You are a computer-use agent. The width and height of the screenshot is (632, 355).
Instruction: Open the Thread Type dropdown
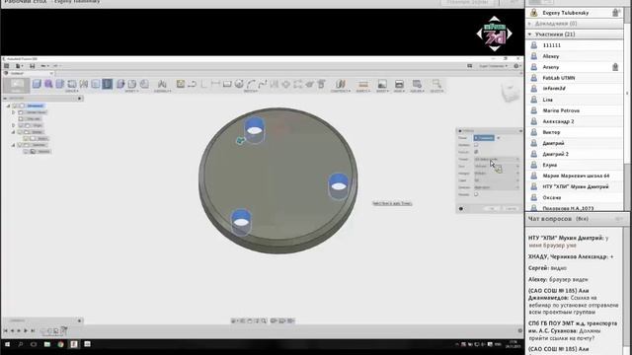[496, 159]
